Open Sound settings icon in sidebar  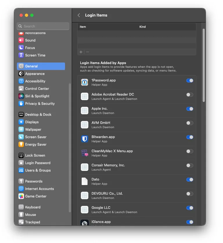[x=21, y=40]
